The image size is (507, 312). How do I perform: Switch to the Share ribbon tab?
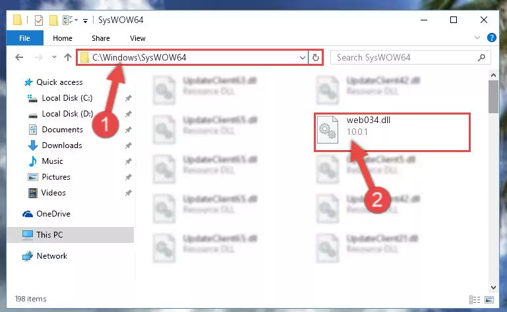pos(101,38)
